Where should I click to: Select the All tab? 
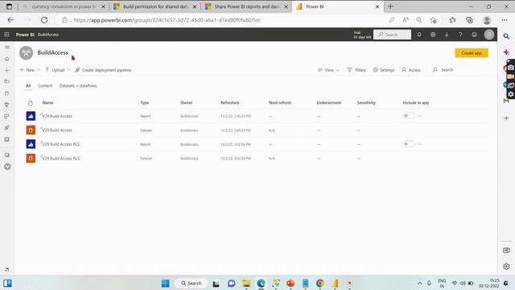point(28,86)
